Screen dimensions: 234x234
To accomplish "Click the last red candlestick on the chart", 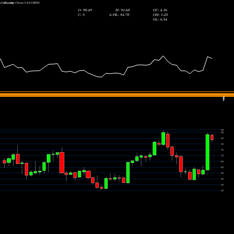I will tap(212, 138).
